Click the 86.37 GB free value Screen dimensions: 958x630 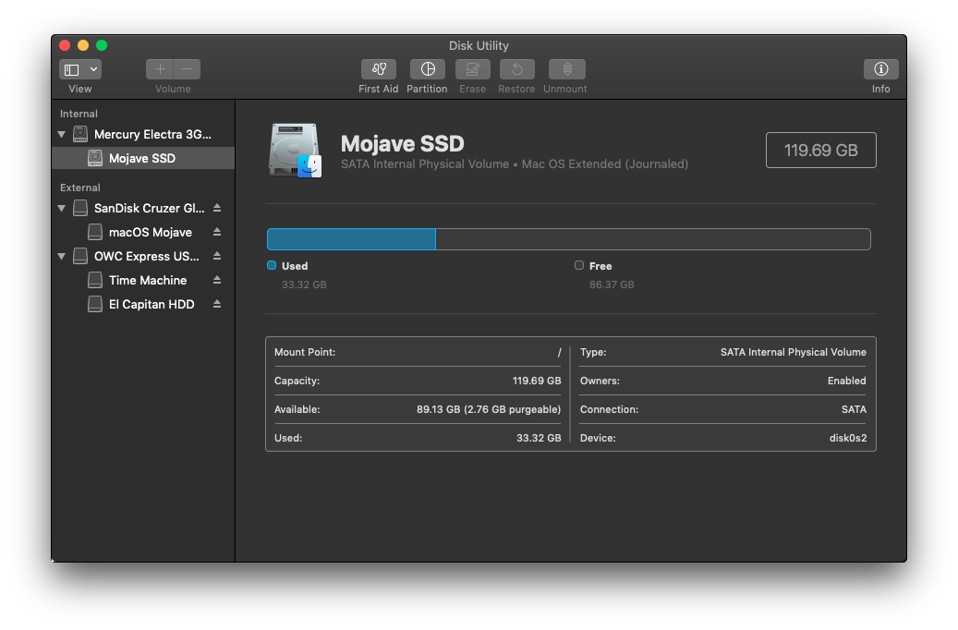(612, 285)
